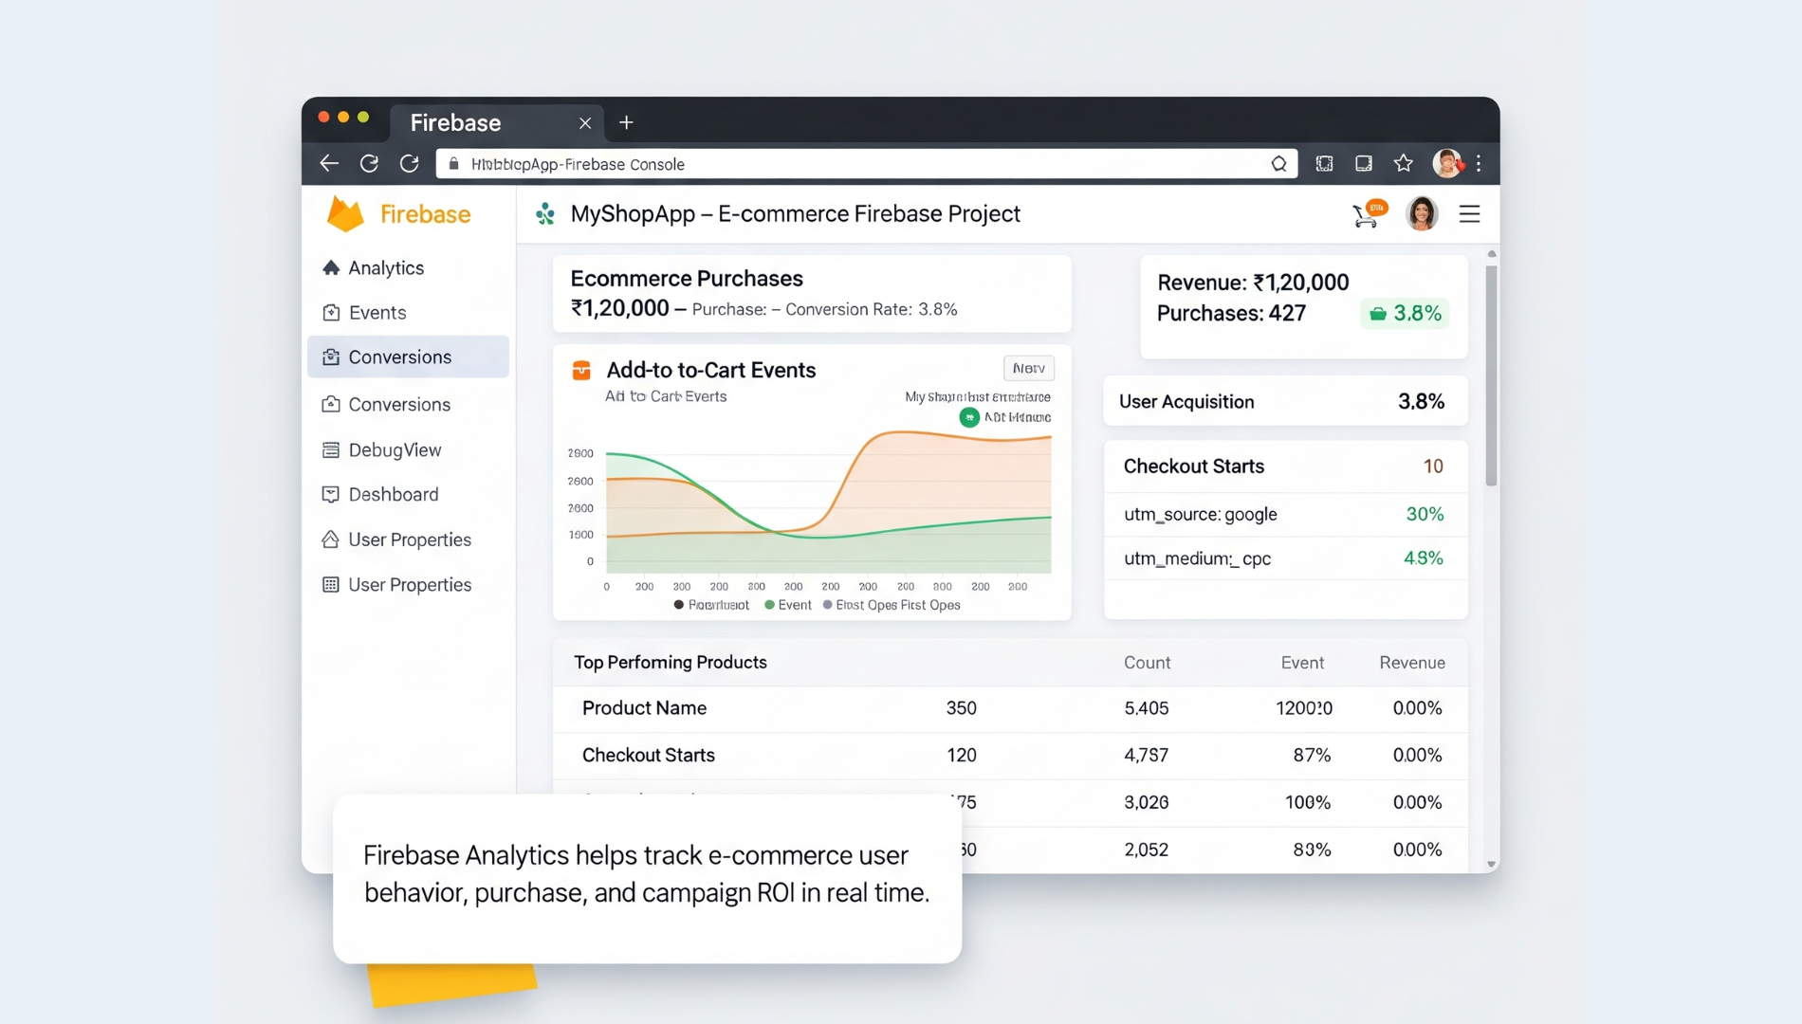Image resolution: width=1802 pixels, height=1024 pixels.
Task: Open the browser three-dot menu
Action: (x=1479, y=163)
